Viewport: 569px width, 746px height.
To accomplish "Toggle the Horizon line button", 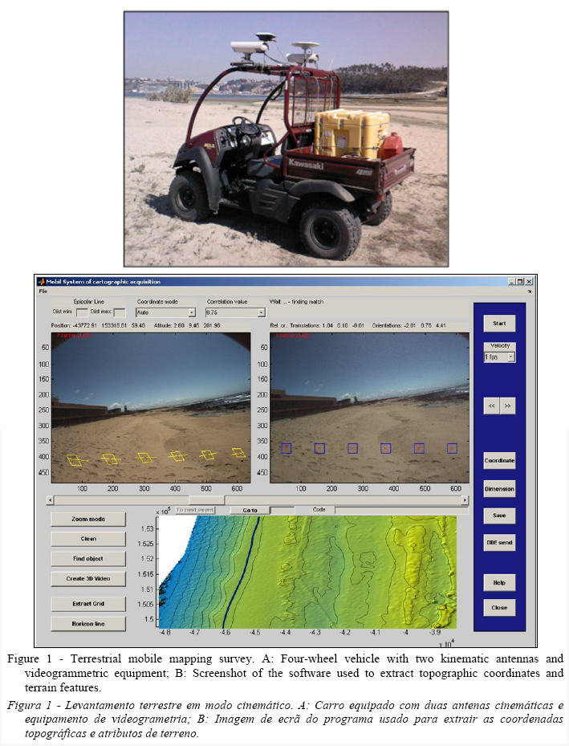I will pos(88,623).
